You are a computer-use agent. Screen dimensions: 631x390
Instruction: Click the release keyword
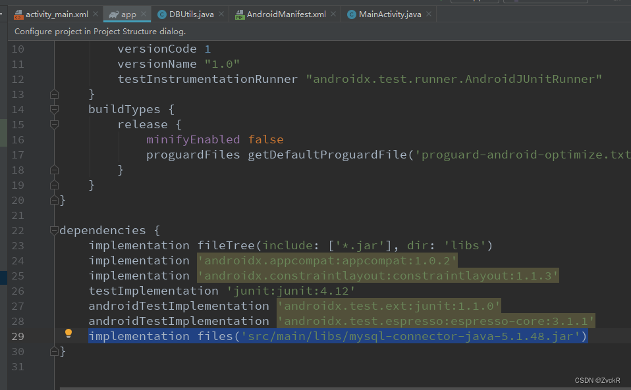point(142,124)
